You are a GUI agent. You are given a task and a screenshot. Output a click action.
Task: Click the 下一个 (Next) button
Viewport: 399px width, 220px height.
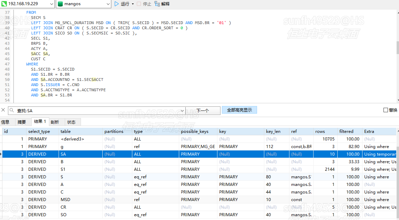203,111
